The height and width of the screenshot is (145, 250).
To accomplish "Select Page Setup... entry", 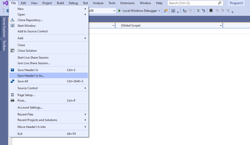I will (x=49, y=95).
